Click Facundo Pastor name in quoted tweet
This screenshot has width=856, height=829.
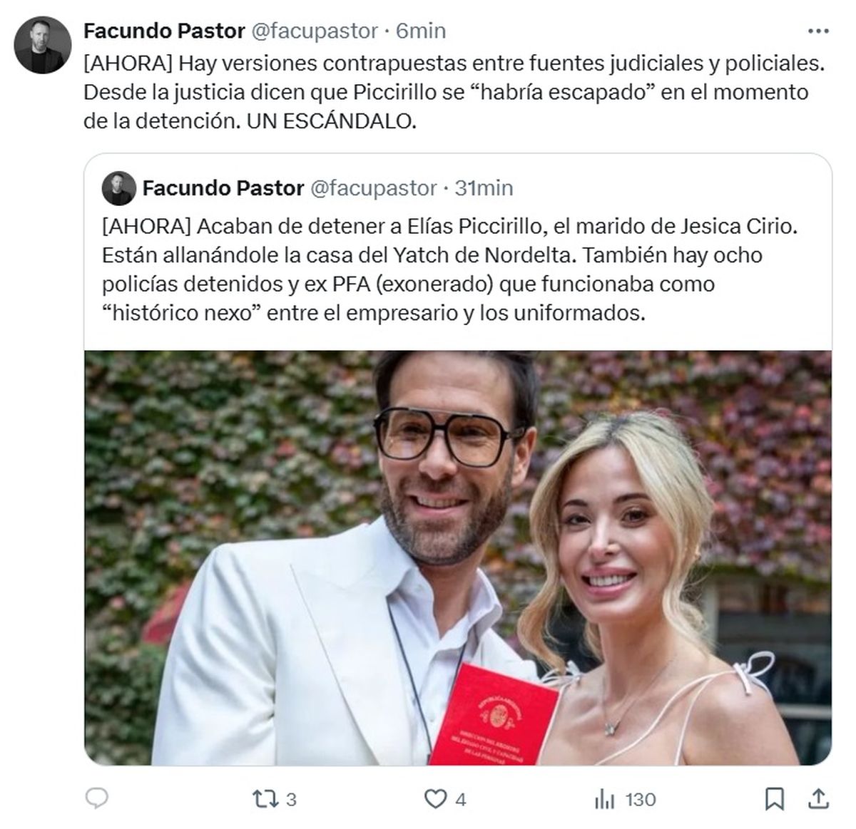(x=223, y=187)
